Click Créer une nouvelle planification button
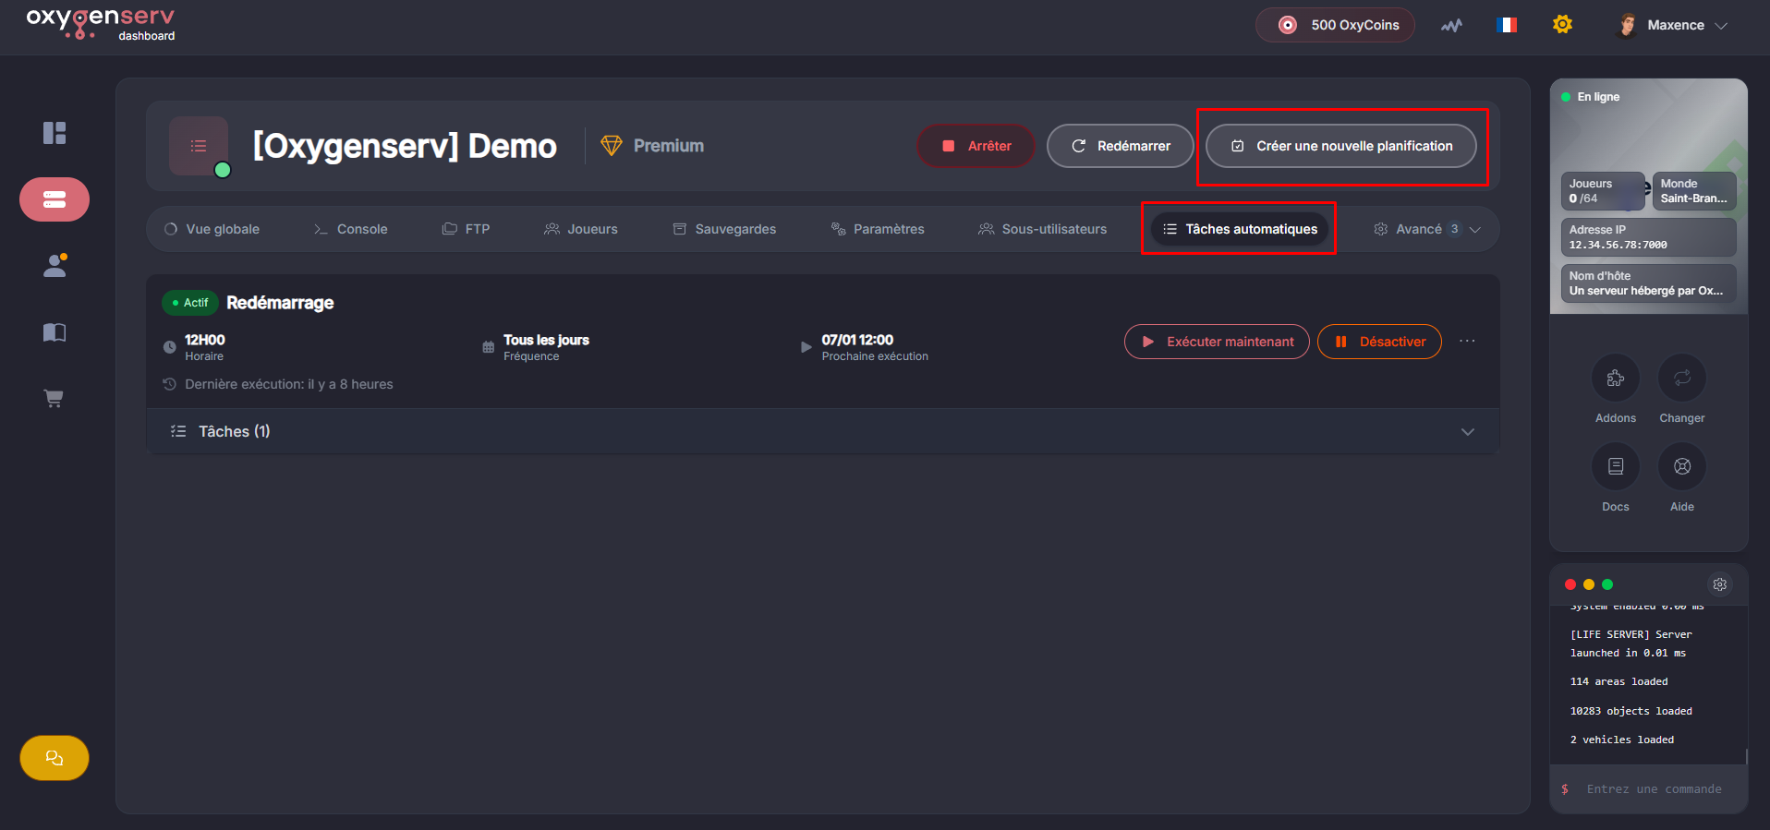 point(1340,146)
